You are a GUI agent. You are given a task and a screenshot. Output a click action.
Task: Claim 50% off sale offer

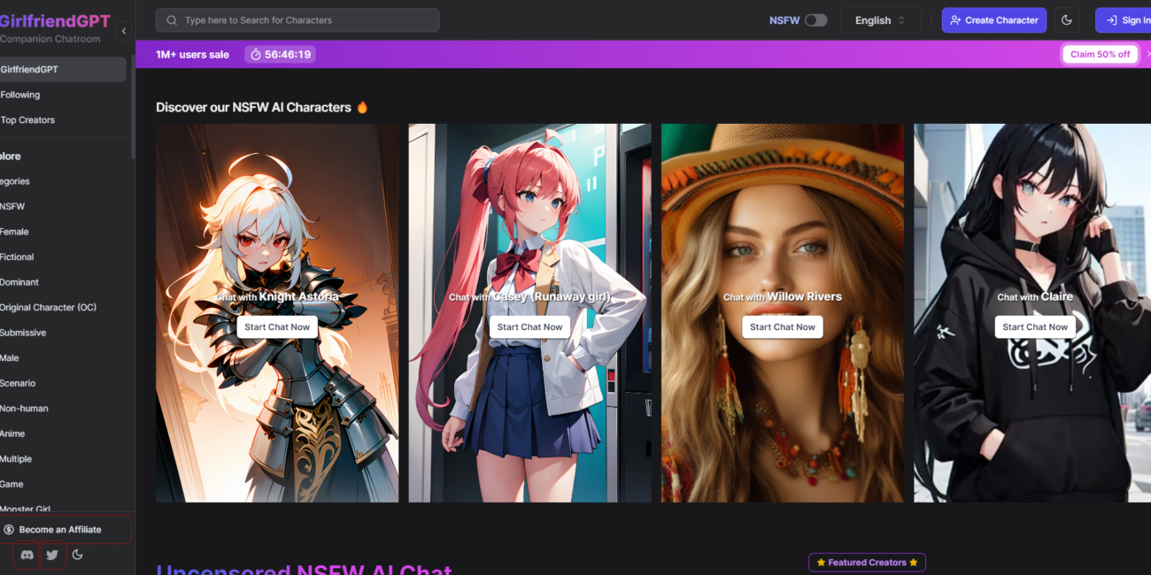[x=1100, y=54]
